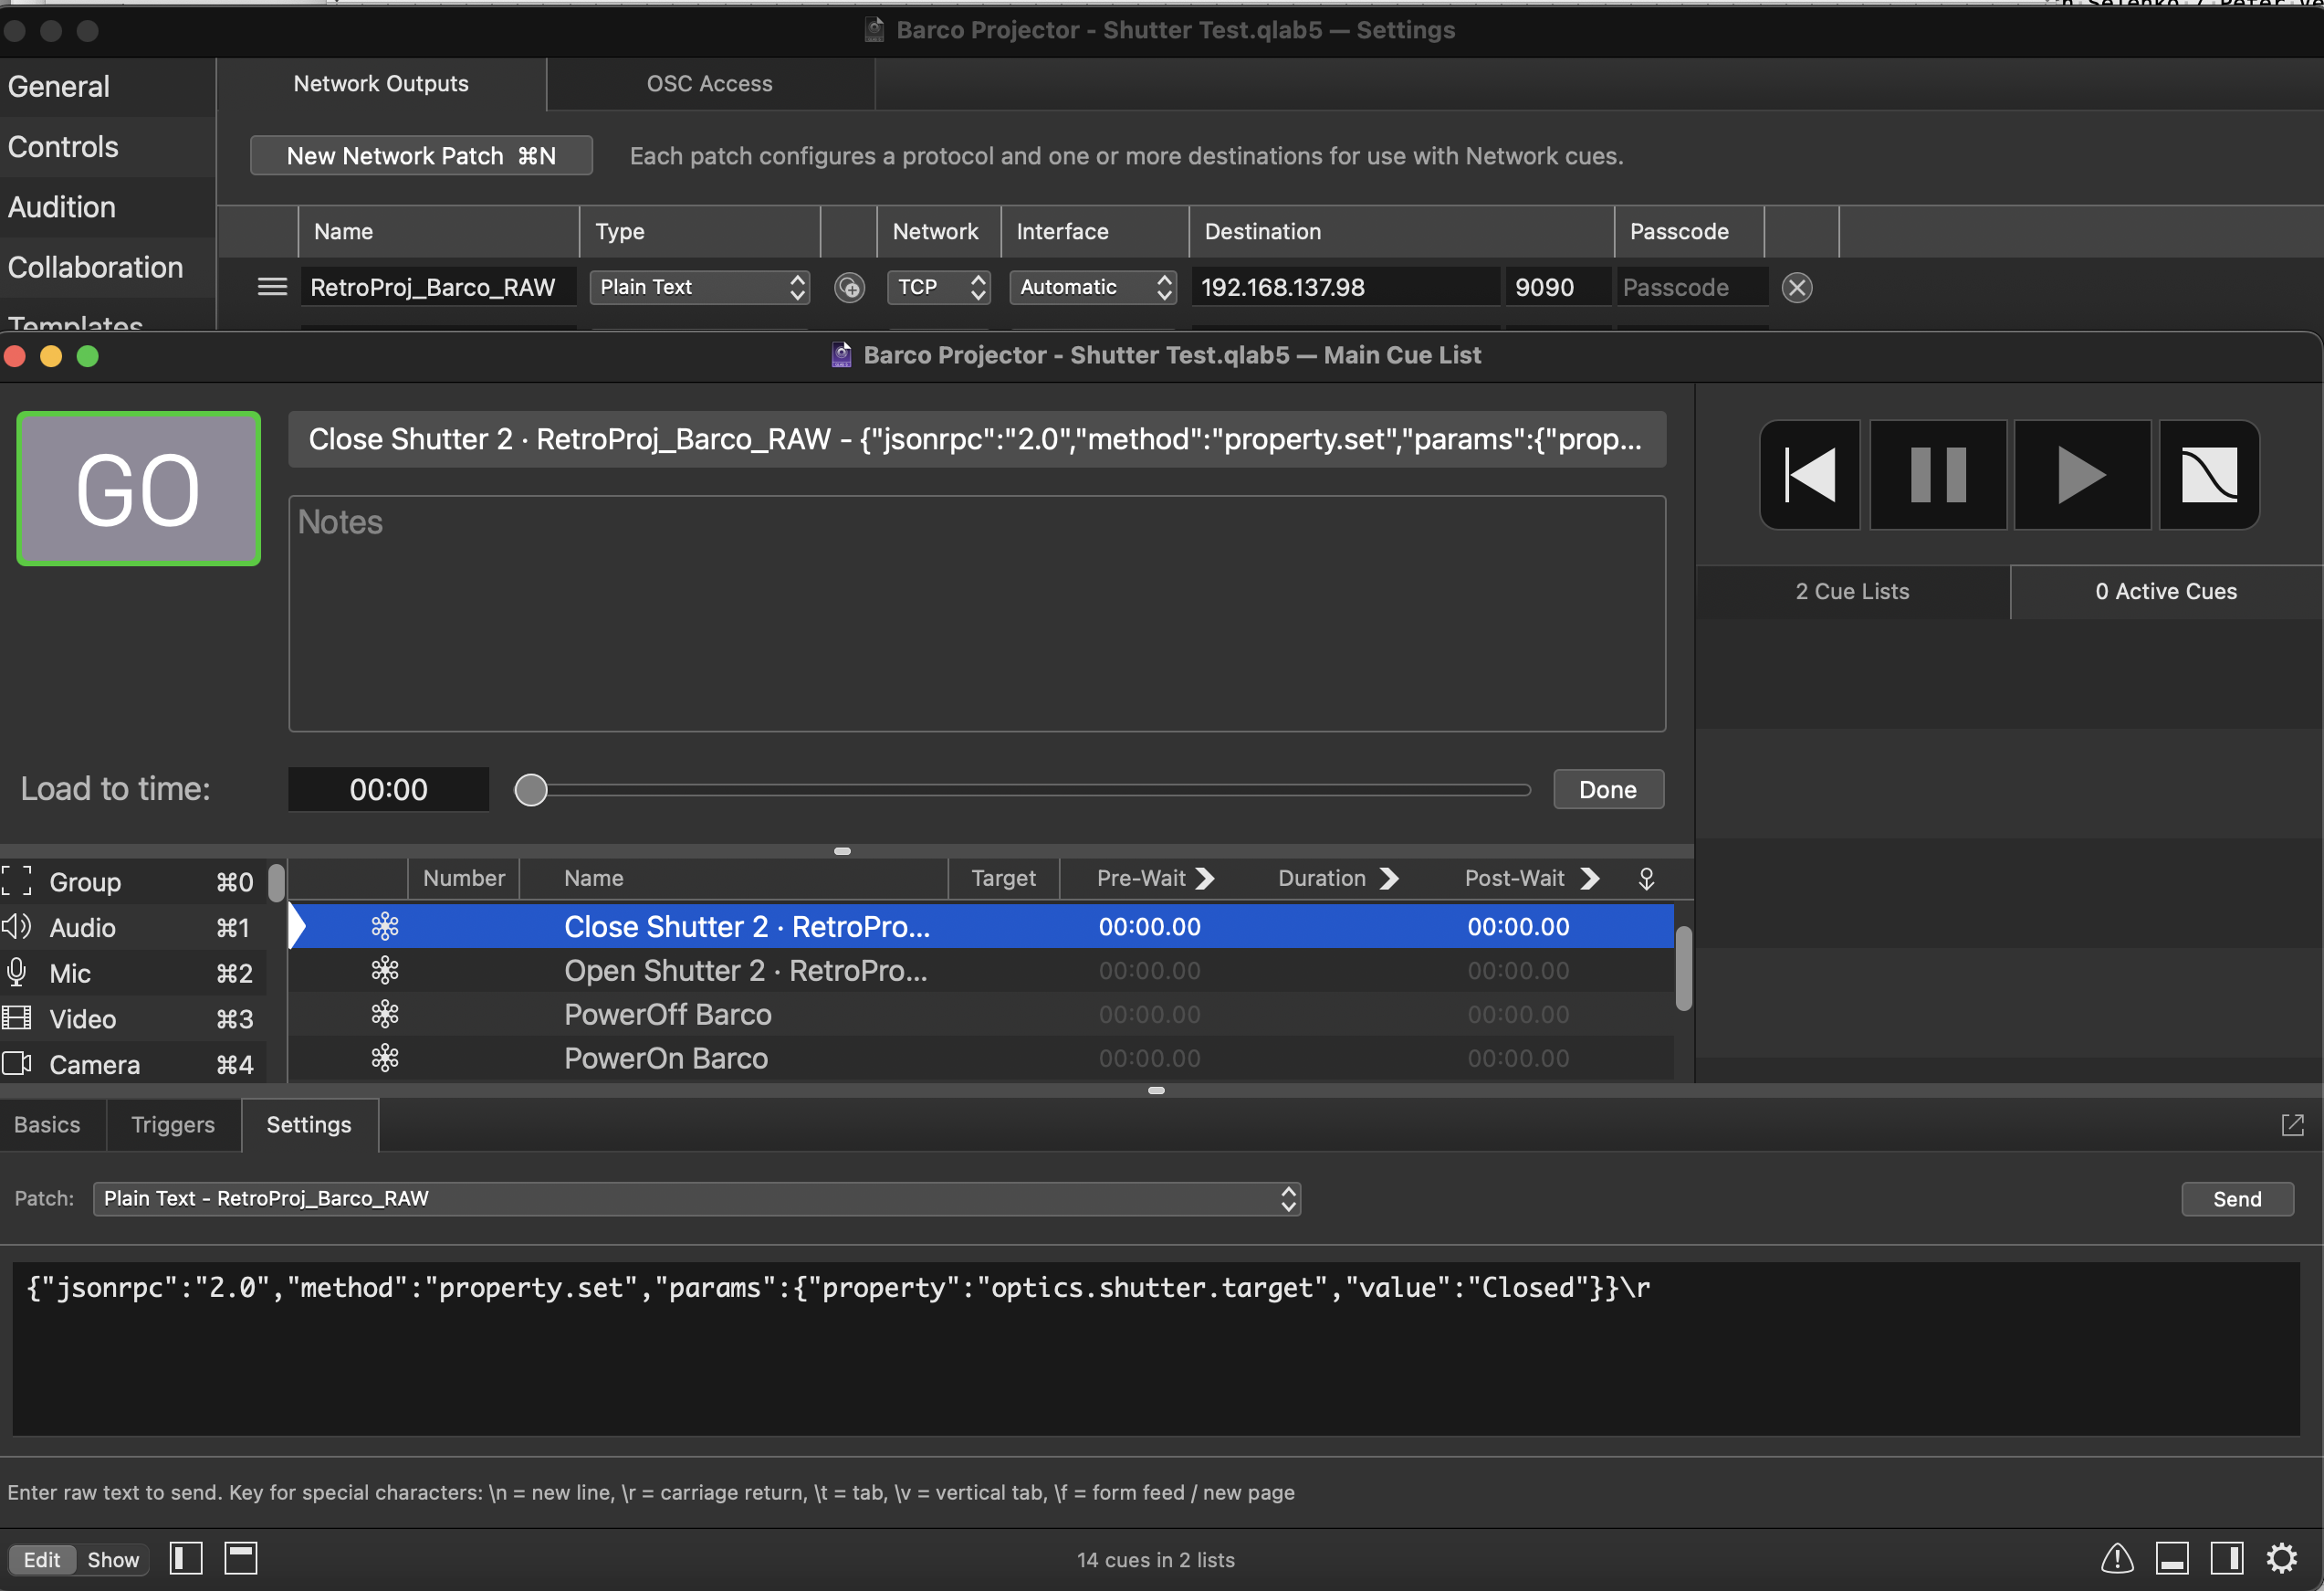Screen dimensions: 2324x1591
Task: Click the 9090 port field
Action: tap(1558, 287)
